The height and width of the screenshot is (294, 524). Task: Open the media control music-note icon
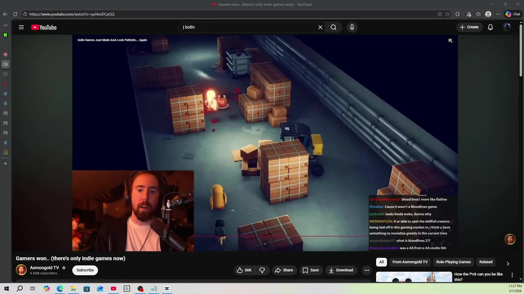point(469,14)
